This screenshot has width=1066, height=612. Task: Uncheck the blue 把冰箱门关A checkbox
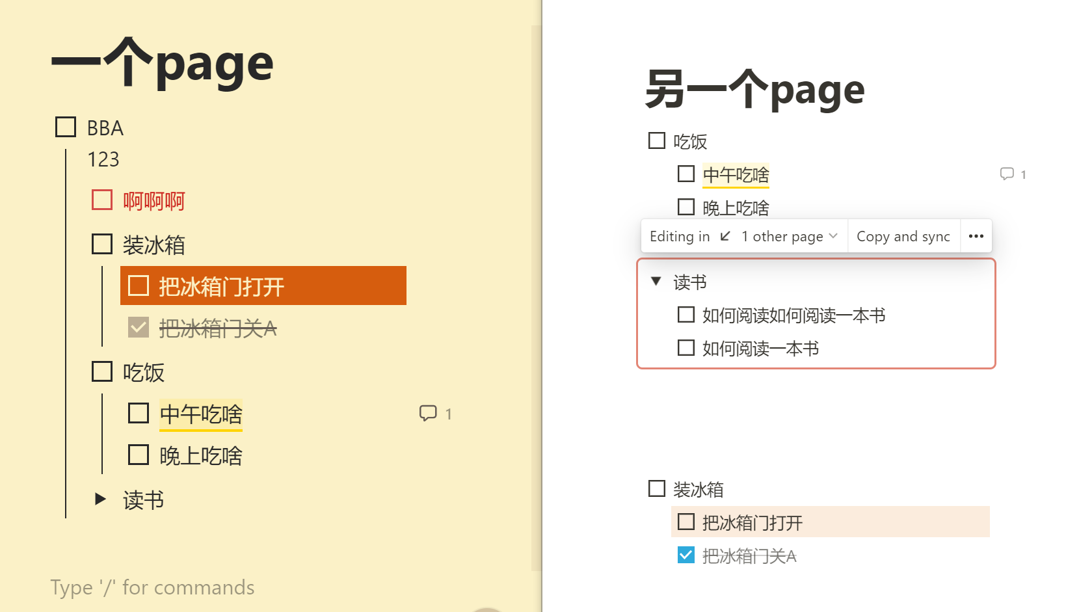click(686, 555)
